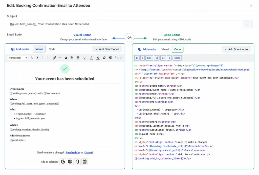The image size is (259, 175).
Task: Open the text color picker
Action: pyautogui.click(x=91, y=58)
